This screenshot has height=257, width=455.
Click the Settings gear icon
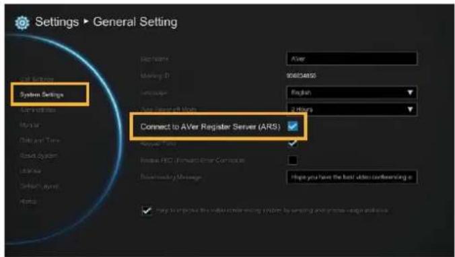click(x=22, y=23)
